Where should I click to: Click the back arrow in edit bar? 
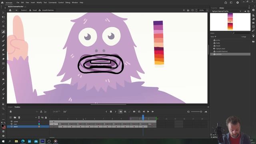[x=16, y=10]
